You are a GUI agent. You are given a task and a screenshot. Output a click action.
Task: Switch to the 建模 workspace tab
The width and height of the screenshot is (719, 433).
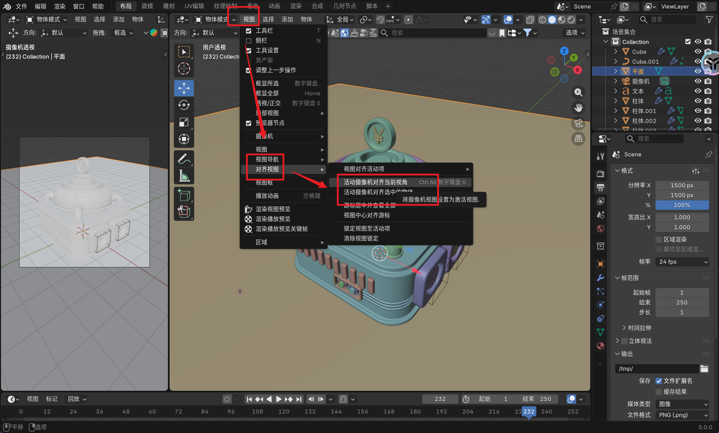click(x=147, y=6)
